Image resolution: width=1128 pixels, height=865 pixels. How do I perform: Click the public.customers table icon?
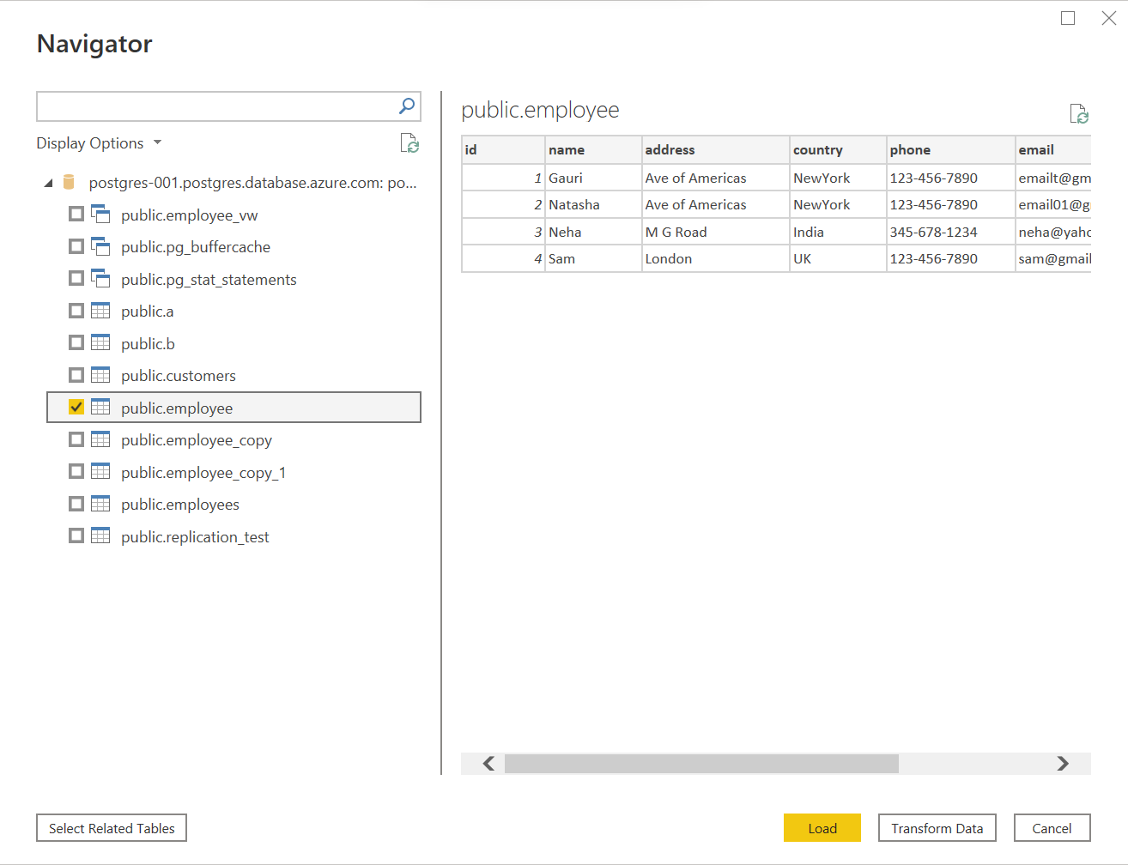tap(100, 375)
